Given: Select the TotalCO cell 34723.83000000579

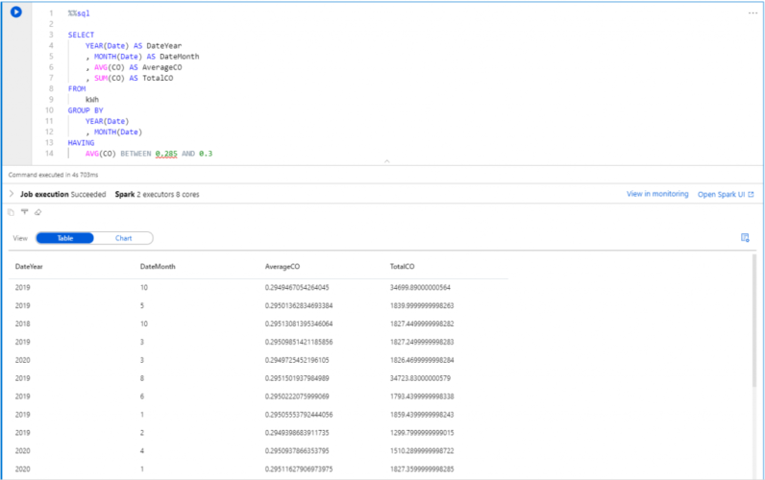Looking at the screenshot, I should pos(420,378).
